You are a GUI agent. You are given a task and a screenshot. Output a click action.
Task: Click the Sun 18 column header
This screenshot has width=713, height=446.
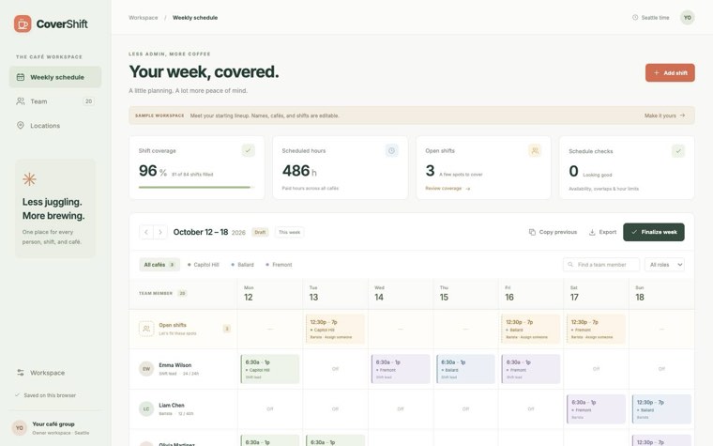click(661, 294)
